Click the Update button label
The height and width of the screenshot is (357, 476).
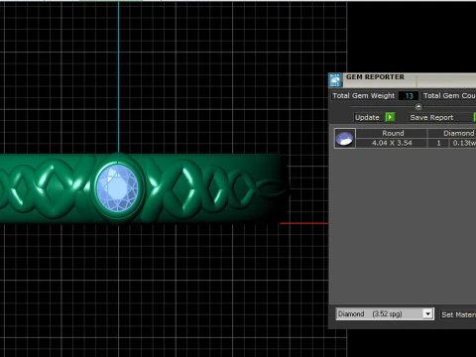(x=367, y=117)
